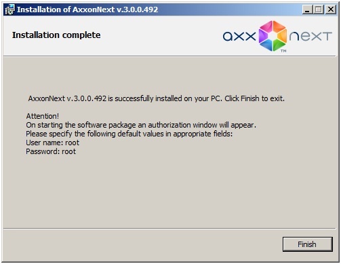Click Finish to exit the installer

(308, 244)
